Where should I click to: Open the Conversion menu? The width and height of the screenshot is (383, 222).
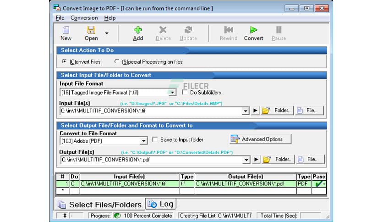coord(84,18)
